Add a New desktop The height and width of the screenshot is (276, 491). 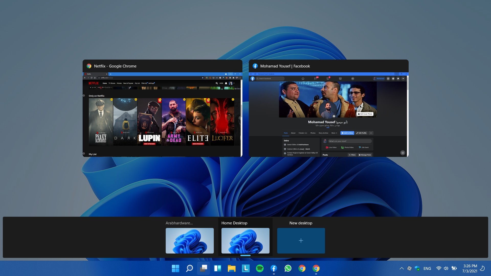tap(301, 241)
